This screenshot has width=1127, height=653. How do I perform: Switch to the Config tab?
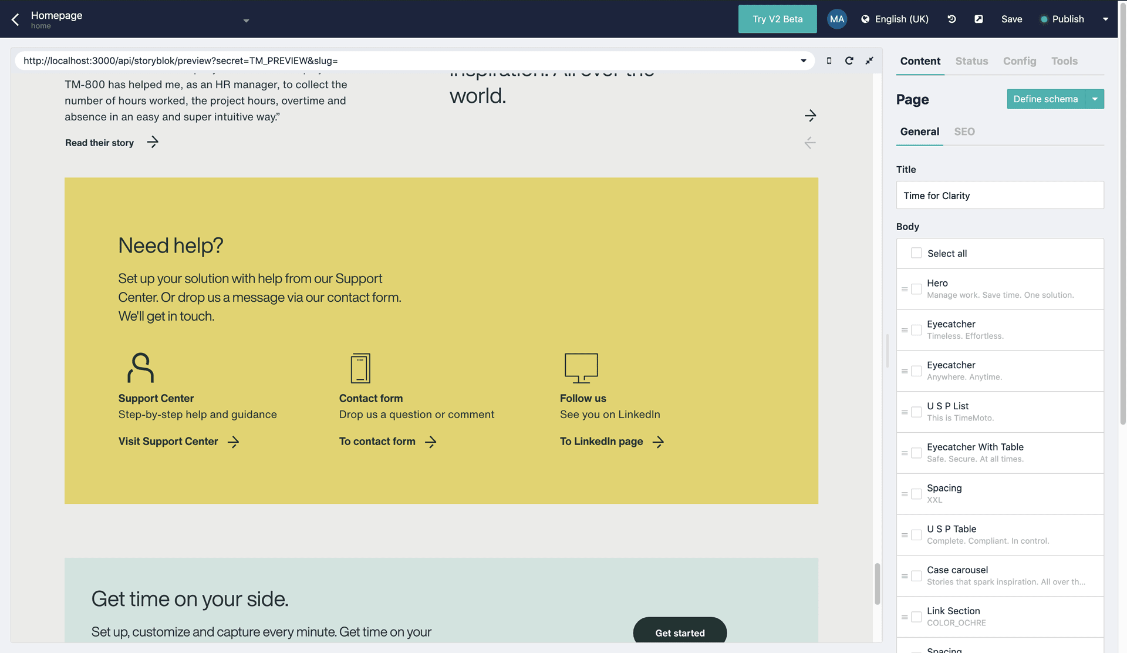(1020, 61)
